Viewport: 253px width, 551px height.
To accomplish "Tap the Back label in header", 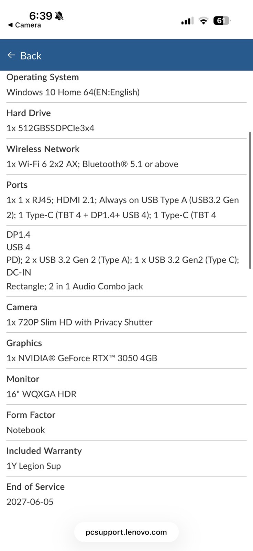I will click(x=31, y=56).
